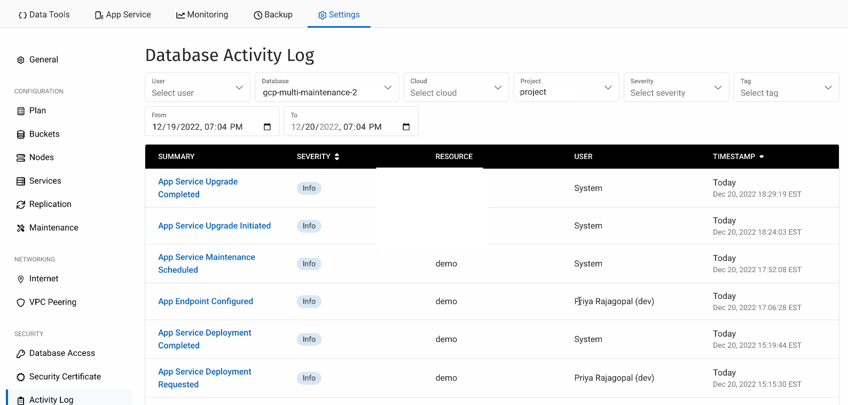The height and width of the screenshot is (405, 848).
Task: Open the Database Access page
Action: point(62,353)
